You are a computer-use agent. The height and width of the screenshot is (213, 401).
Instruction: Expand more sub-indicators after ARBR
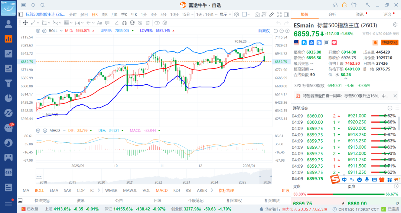pyautogui.click(x=212, y=190)
